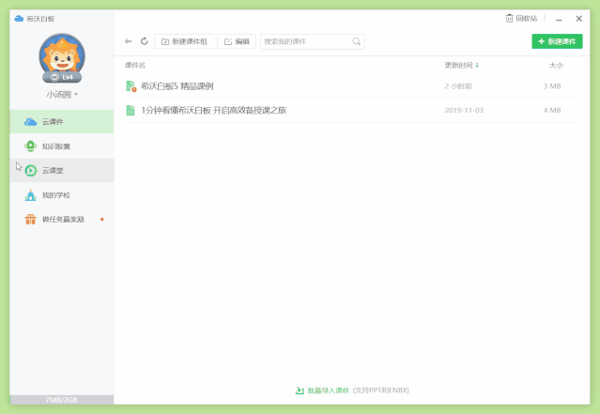Image resolution: width=600 pixels, height=414 pixels.
Task: Click the gift icon beside 做任务赢奖励
Action: tap(31, 220)
